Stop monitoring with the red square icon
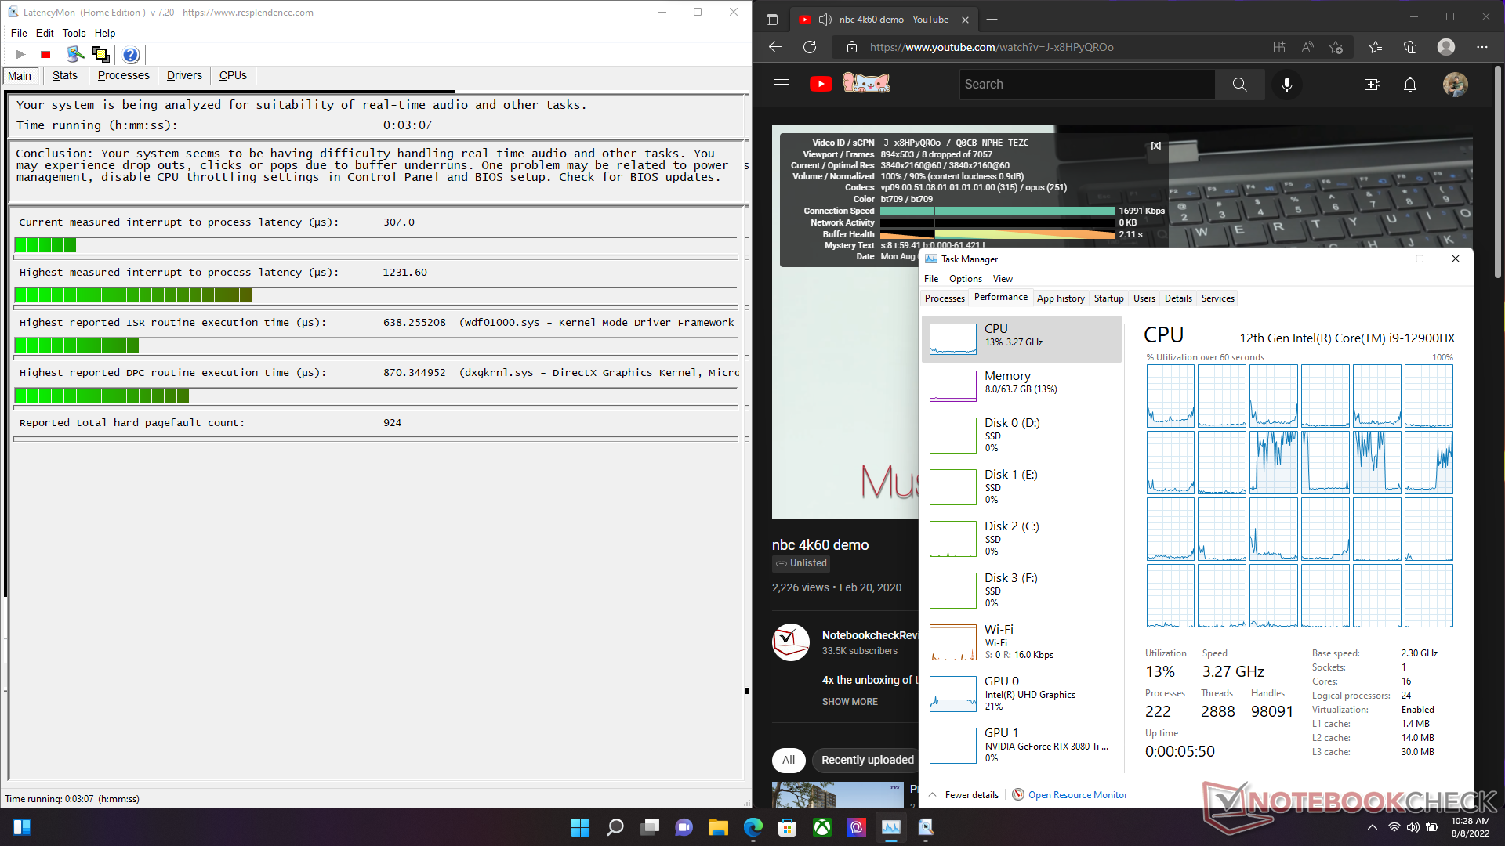This screenshot has height=846, width=1505. click(45, 54)
